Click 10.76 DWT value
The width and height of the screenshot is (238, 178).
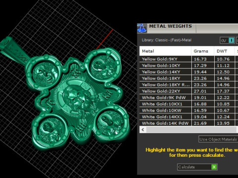pos(223,59)
